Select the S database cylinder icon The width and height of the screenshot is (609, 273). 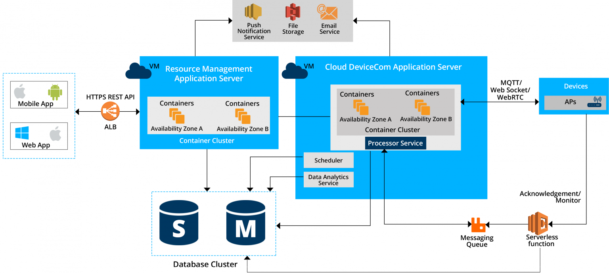click(x=179, y=223)
